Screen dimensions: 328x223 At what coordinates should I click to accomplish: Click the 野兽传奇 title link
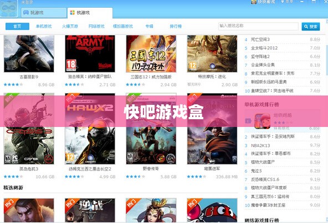[151, 168]
